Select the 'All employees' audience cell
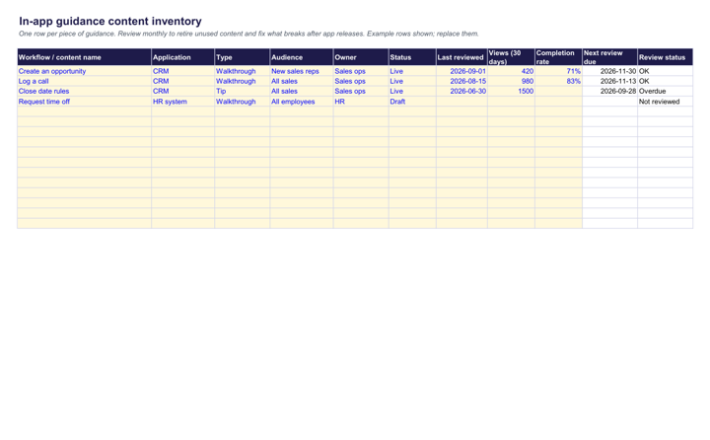This screenshot has width=710, height=440. point(302,102)
